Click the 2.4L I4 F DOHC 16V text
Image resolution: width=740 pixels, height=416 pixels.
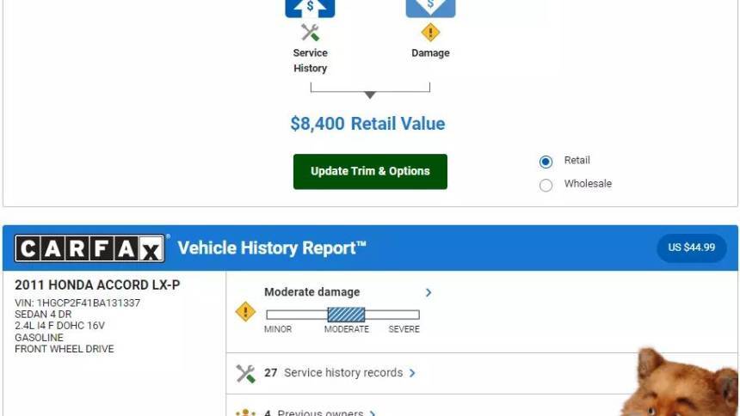coord(59,326)
